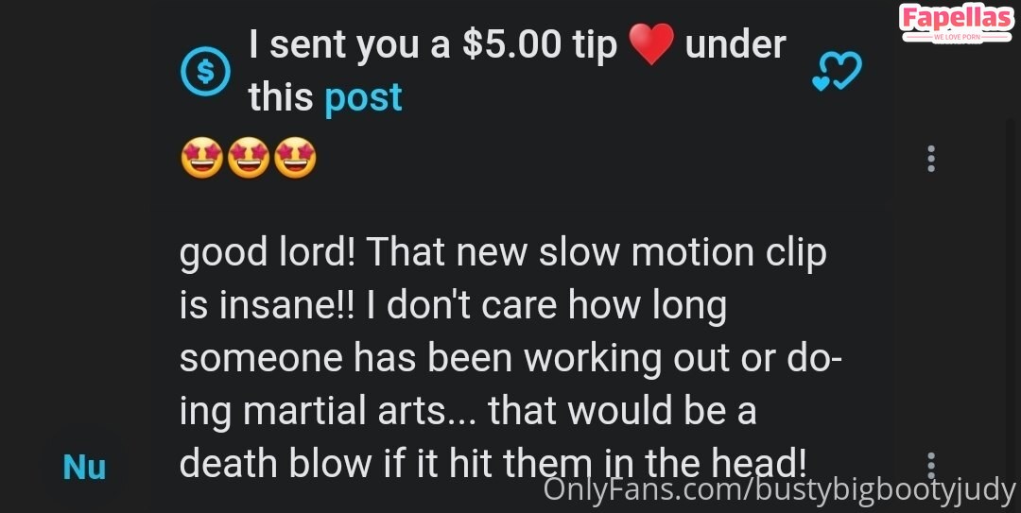Click the "martial arts..." line of comment

(x=468, y=412)
